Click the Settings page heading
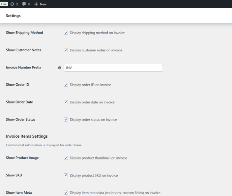 [14, 15]
